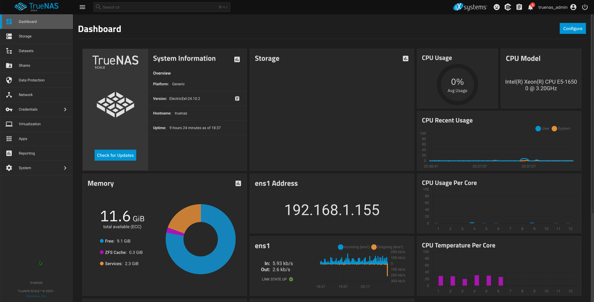Copy version with clipboard icon
The width and height of the screenshot is (594, 302).
[x=237, y=98]
